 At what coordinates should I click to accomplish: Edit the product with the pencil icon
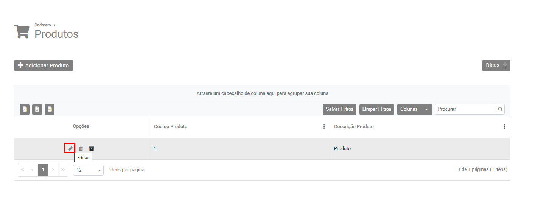70,149
